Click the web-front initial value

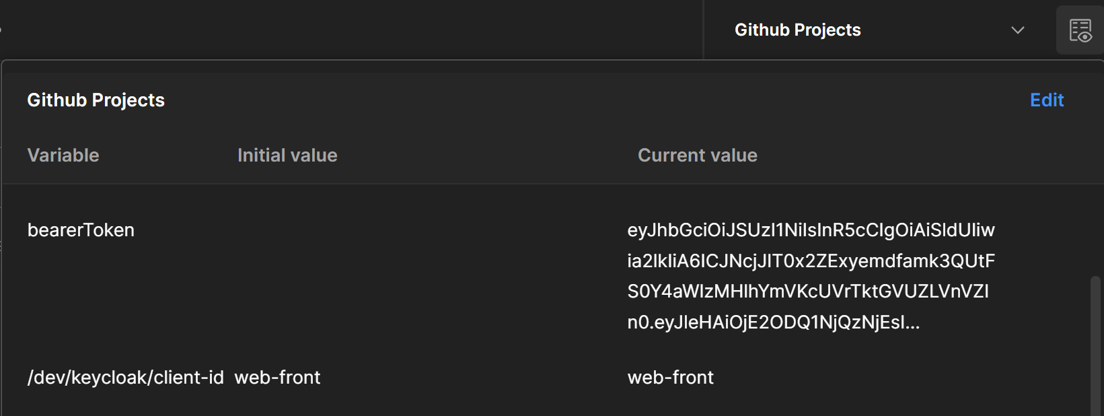277,378
